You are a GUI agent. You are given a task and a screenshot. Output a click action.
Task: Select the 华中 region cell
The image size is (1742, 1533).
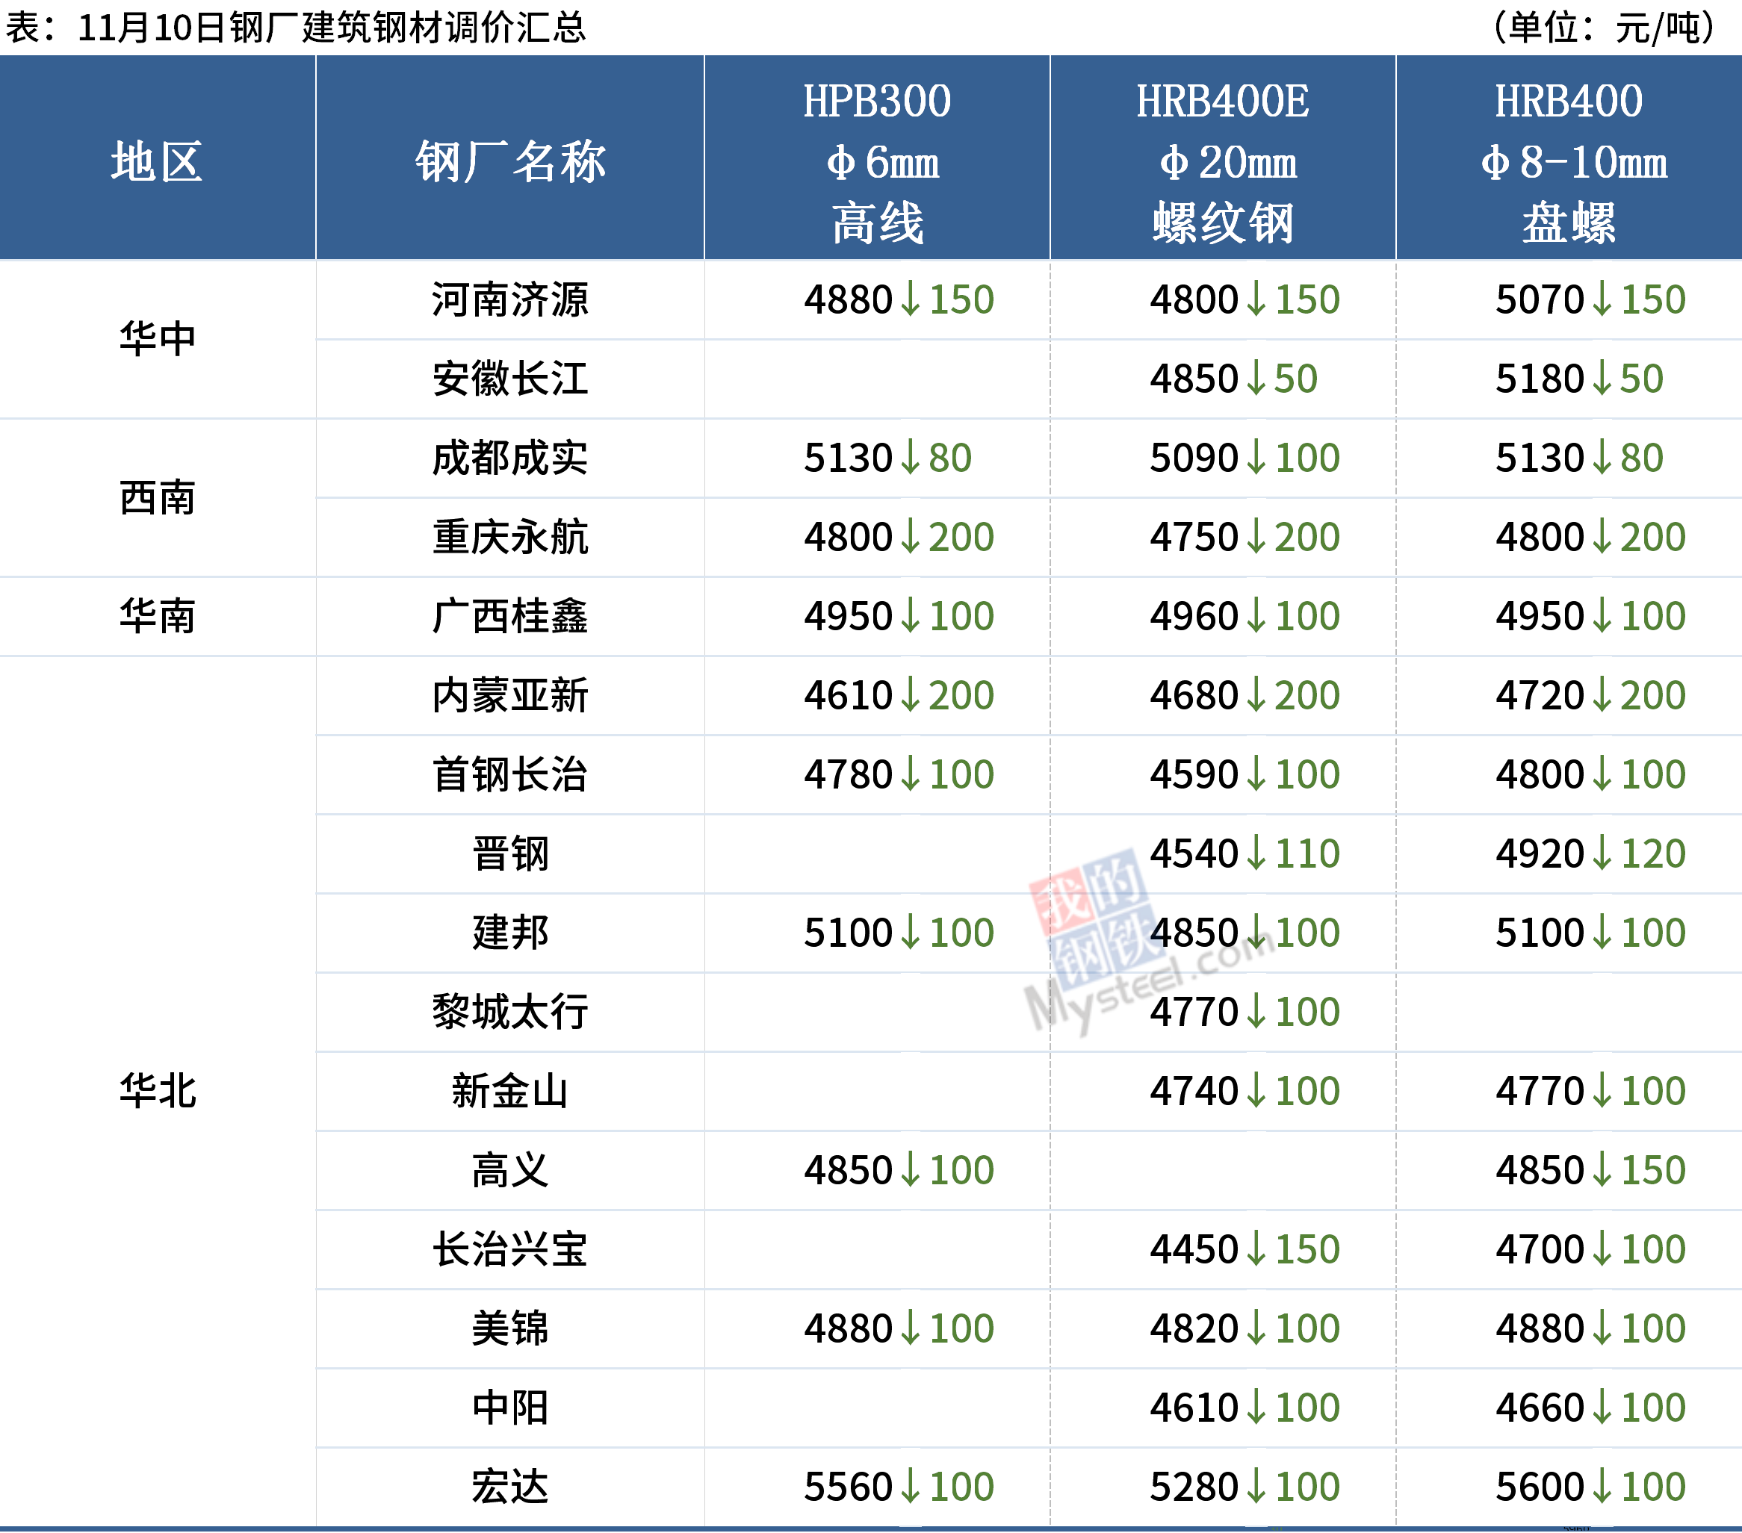(x=157, y=339)
